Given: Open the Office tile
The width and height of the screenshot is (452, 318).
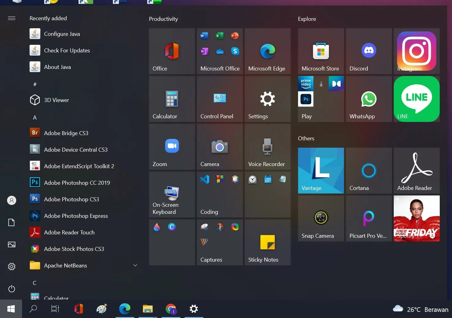Looking at the screenshot, I should click(172, 51).
